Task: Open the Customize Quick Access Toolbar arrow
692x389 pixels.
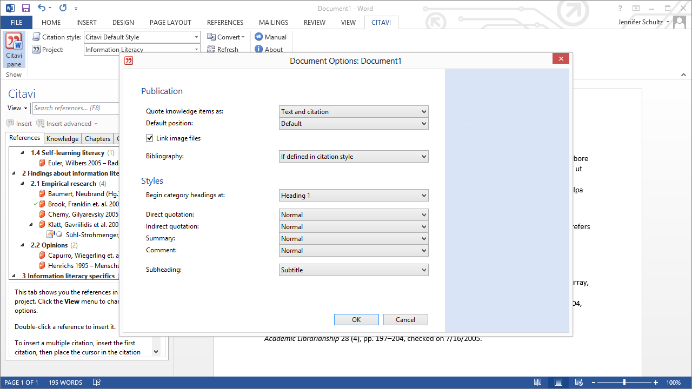Action: pyautogui.click(x=76, y=9)
